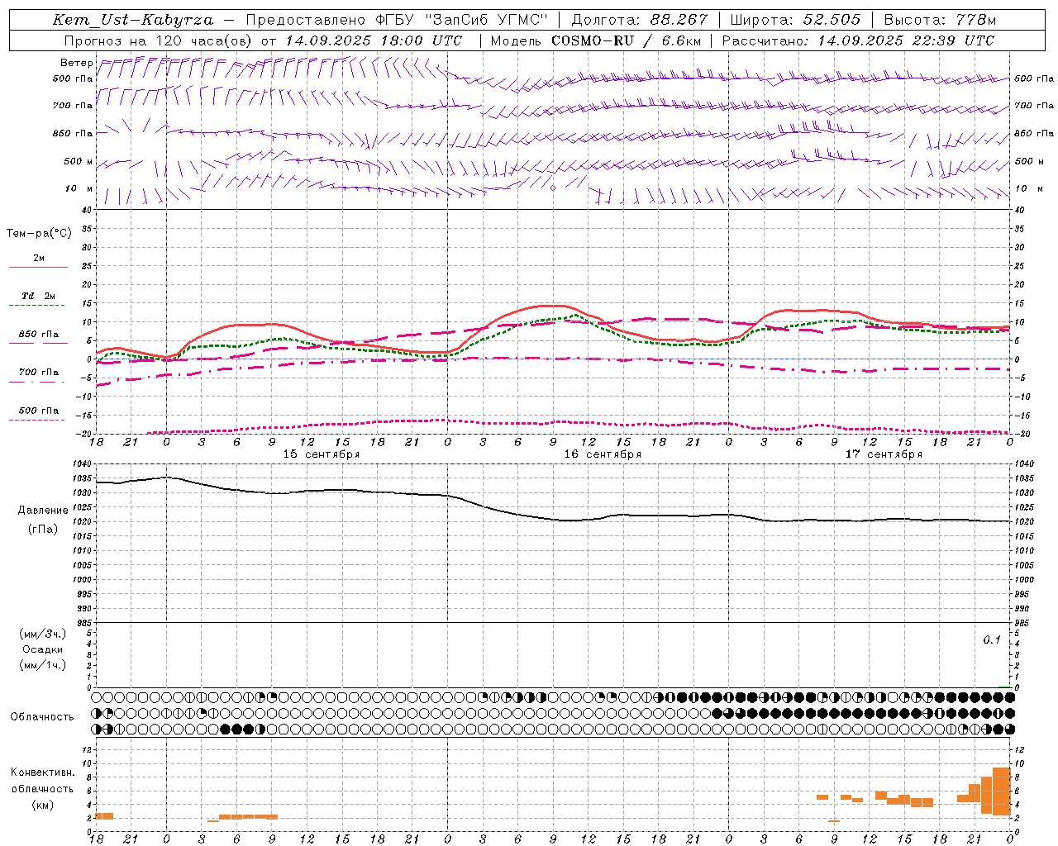
Task: Click the left 10 м wind level label
Action: tap(79, 188)
